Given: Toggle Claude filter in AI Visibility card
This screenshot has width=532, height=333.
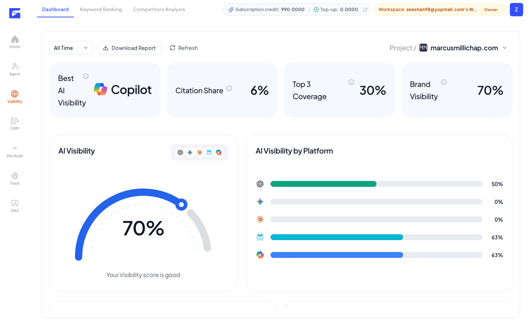Looking at the screenshot, I should point(199,152).
